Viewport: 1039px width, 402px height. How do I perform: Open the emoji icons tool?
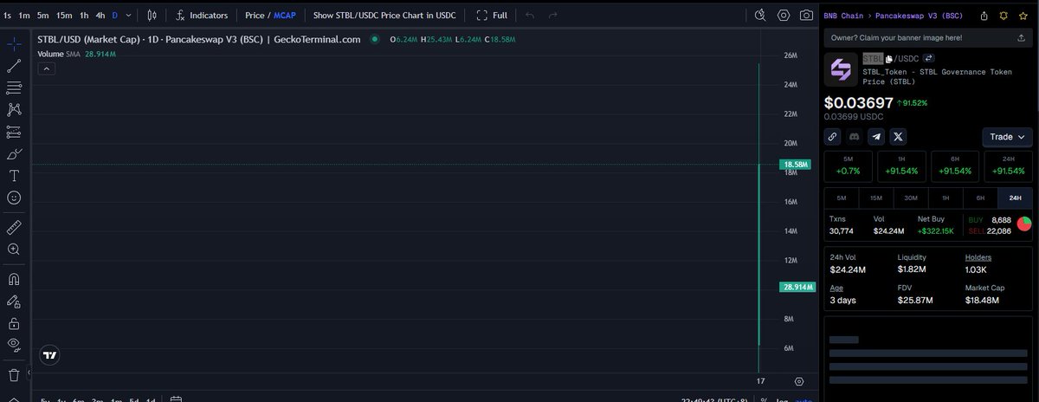tap(14, 198)
